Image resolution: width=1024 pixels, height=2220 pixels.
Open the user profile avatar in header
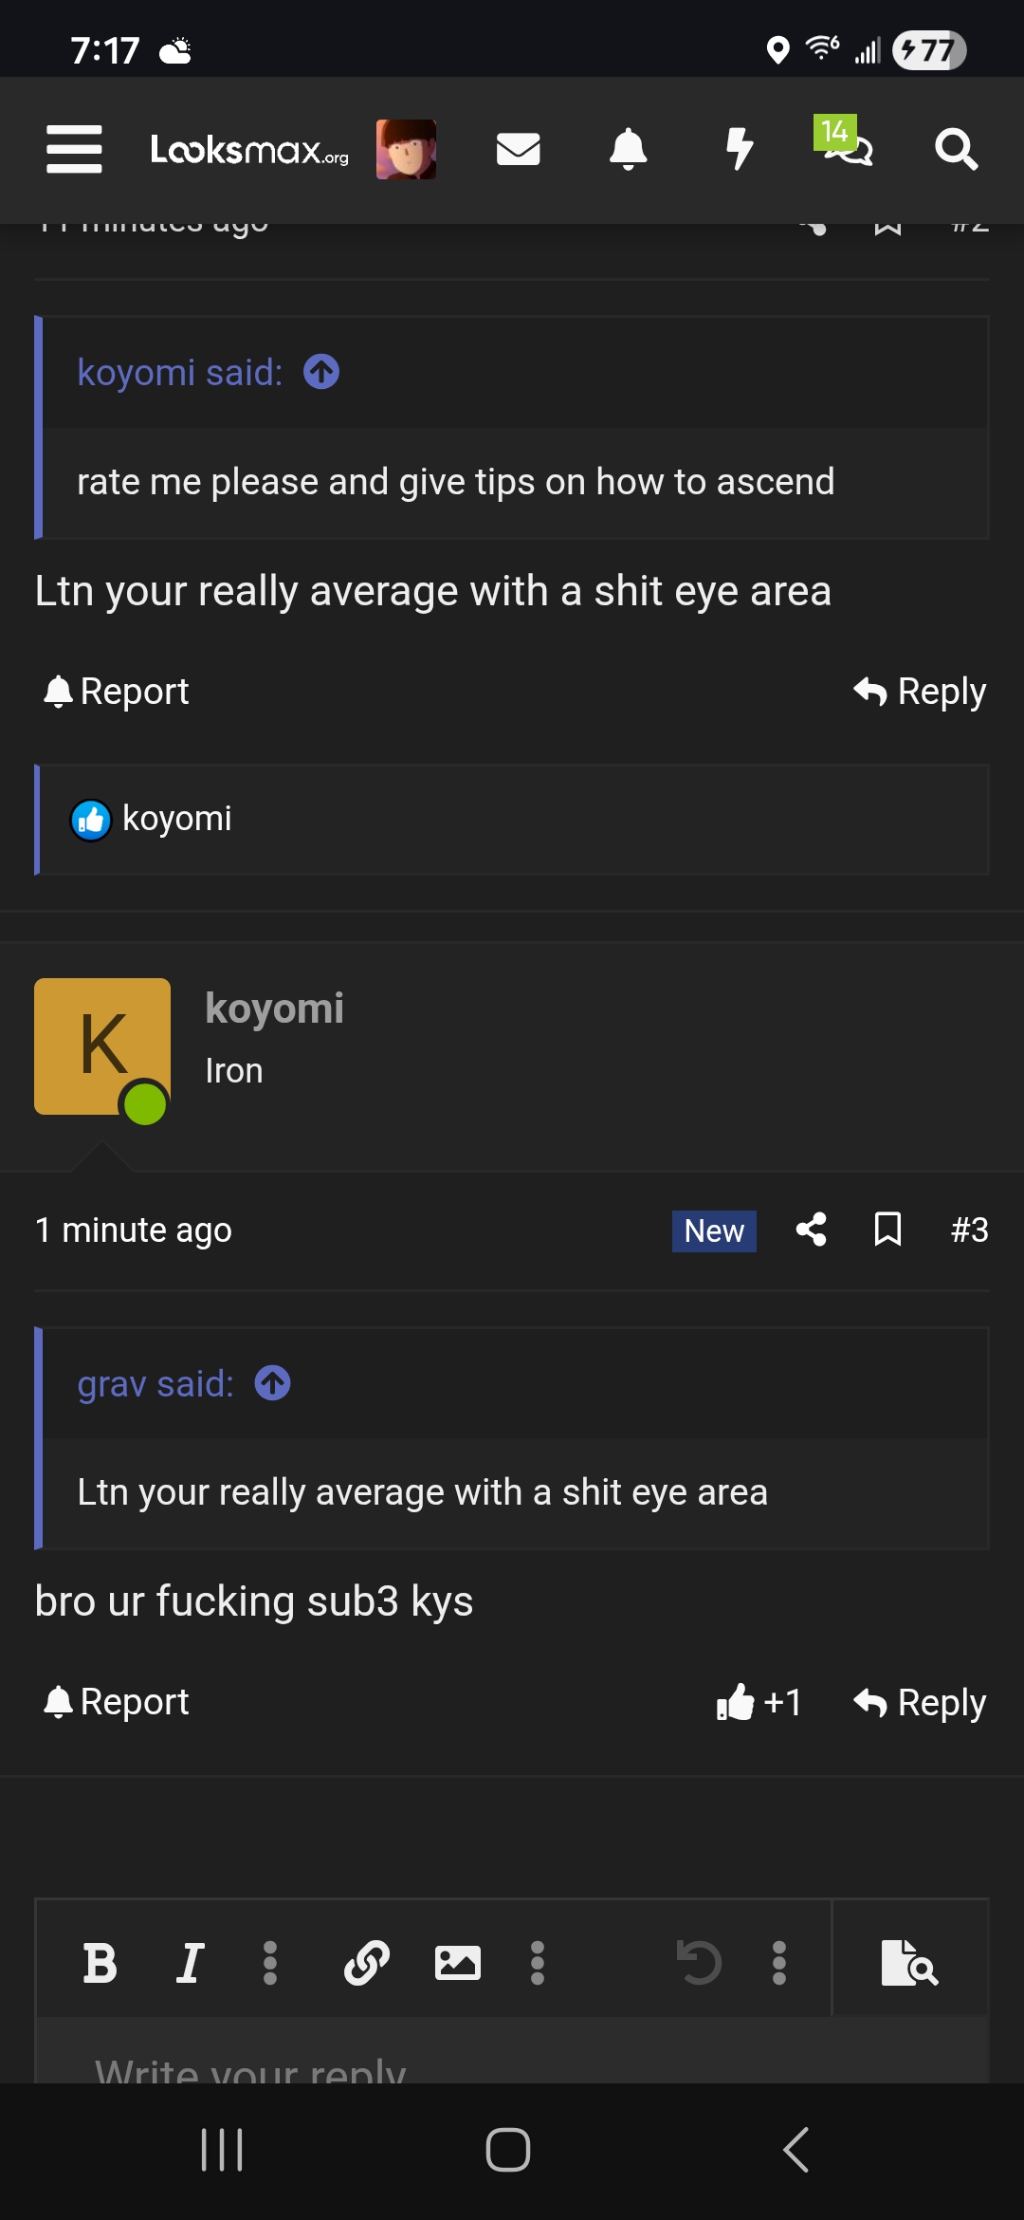click(x=406, y=149)
